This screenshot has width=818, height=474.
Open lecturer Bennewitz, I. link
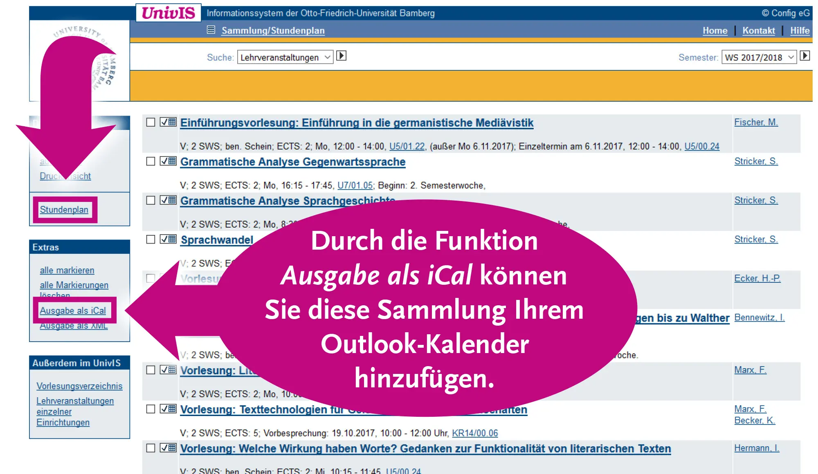[x=760, y=317]
